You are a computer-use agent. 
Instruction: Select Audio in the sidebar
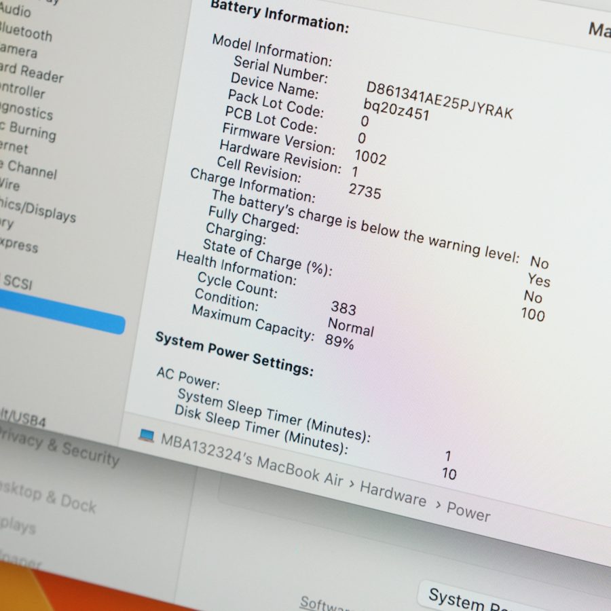(15, 10)
